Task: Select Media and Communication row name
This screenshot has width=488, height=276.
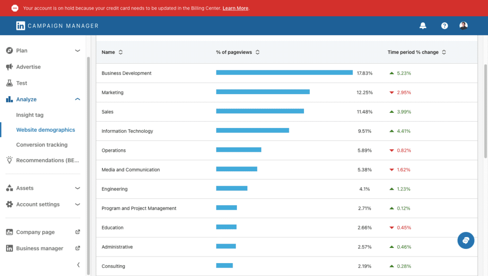Action: tap(131, 170)
